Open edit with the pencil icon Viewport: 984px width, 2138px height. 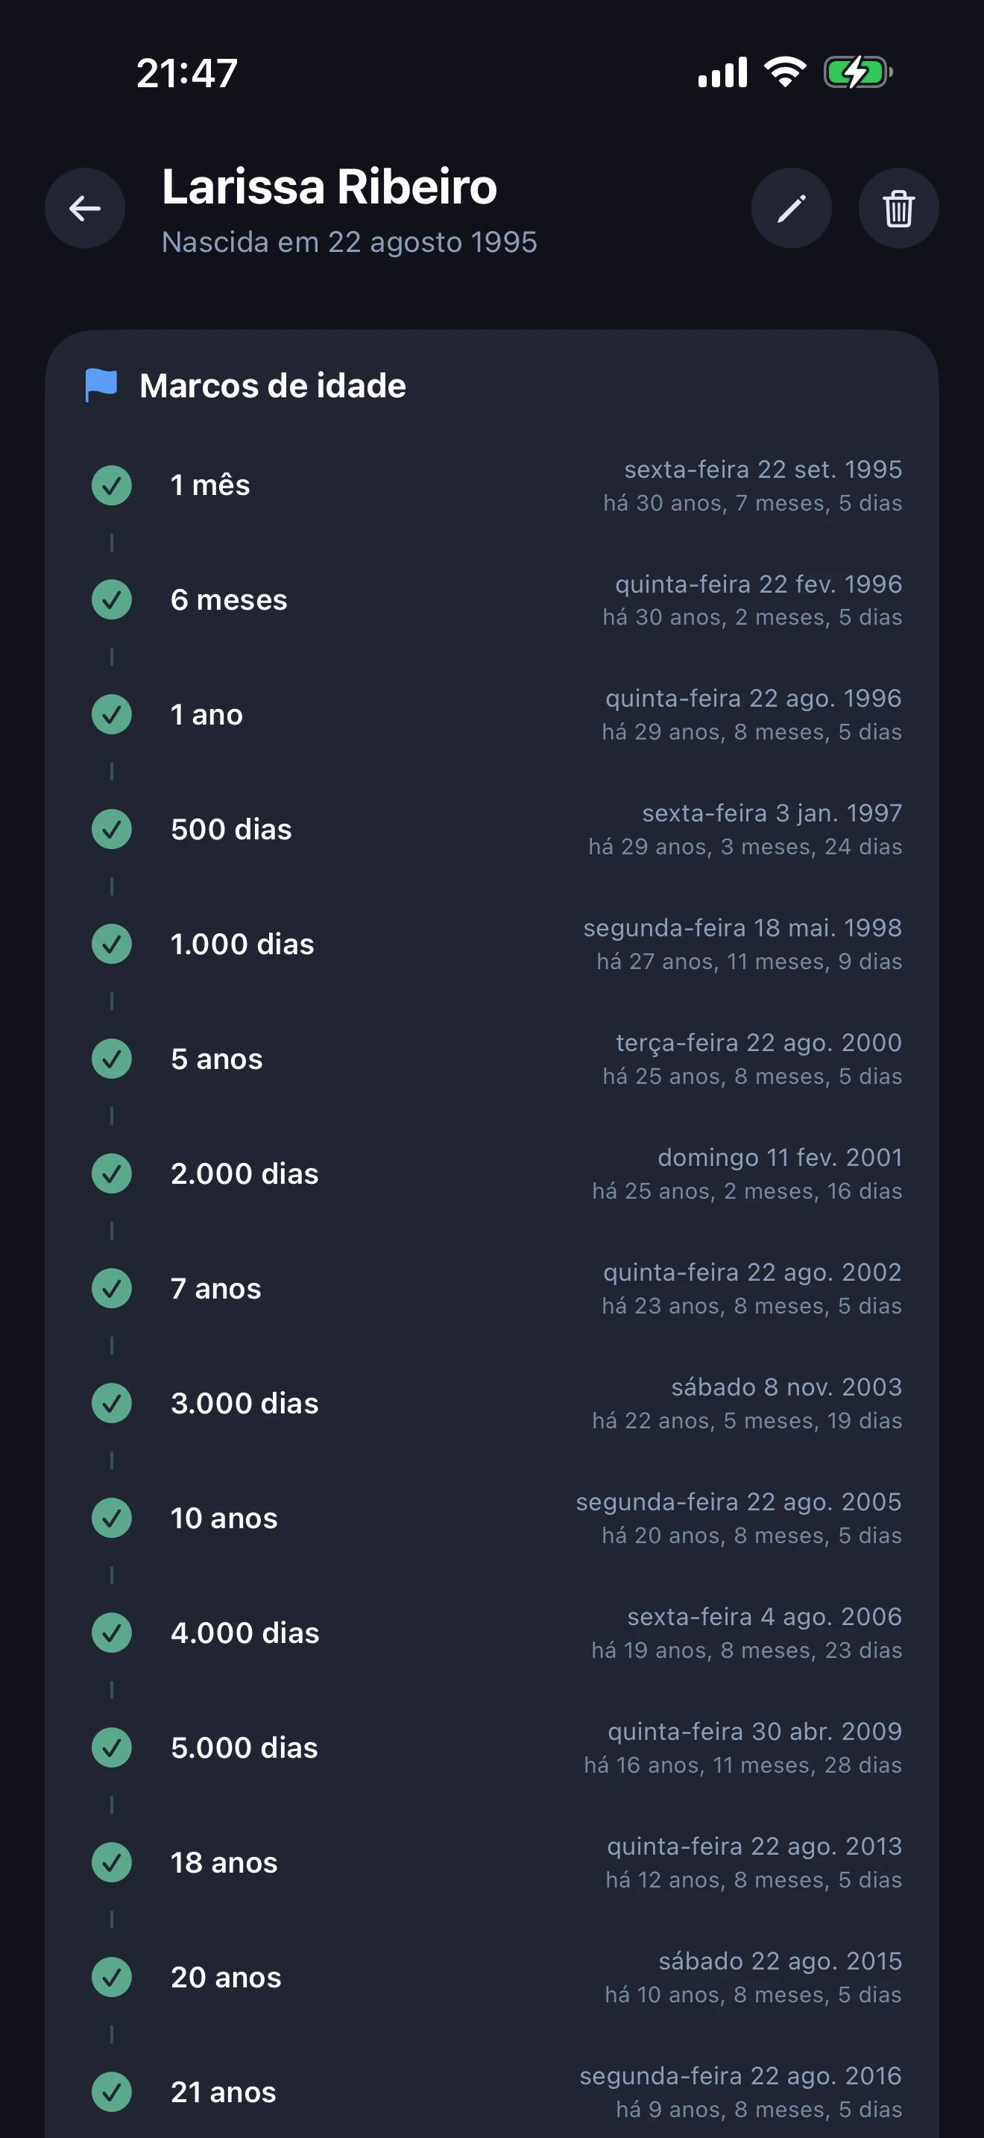tap(791, 208)
